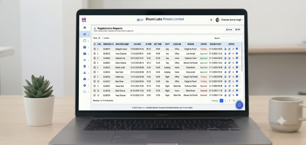Click the table's vertical scrollbar
306x145 pixels.
point(242,56)
